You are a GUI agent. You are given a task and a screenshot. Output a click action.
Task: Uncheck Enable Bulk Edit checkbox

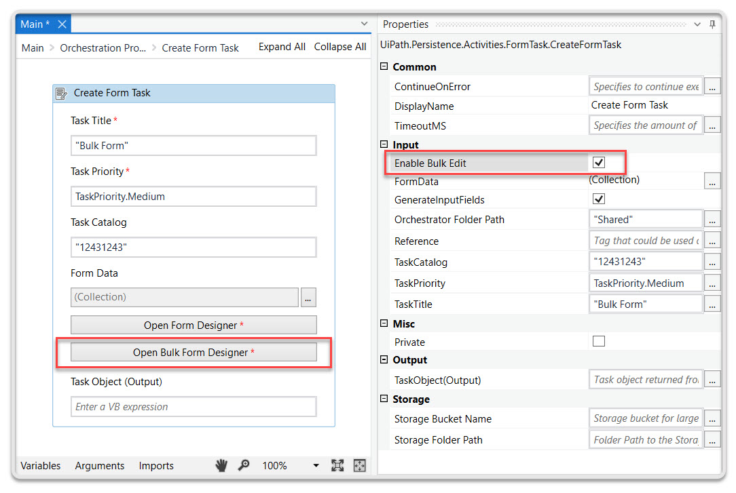click(x=598, y=163)
